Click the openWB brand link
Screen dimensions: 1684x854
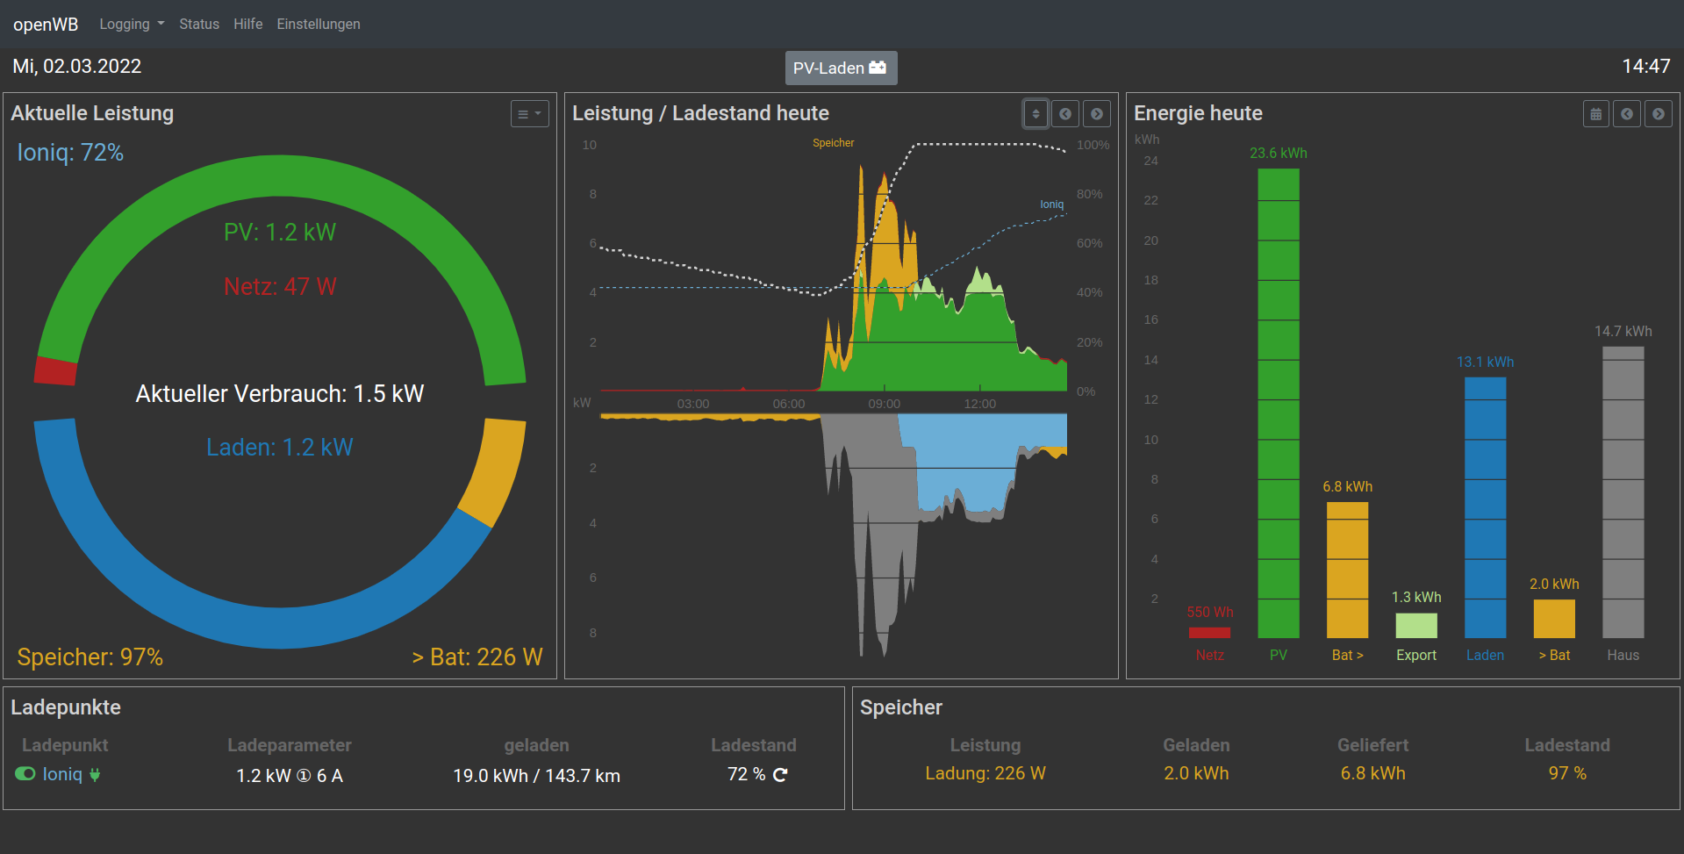click(46, 24)
